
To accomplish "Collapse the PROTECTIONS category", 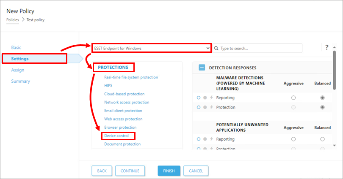I will tap(113, 67).
